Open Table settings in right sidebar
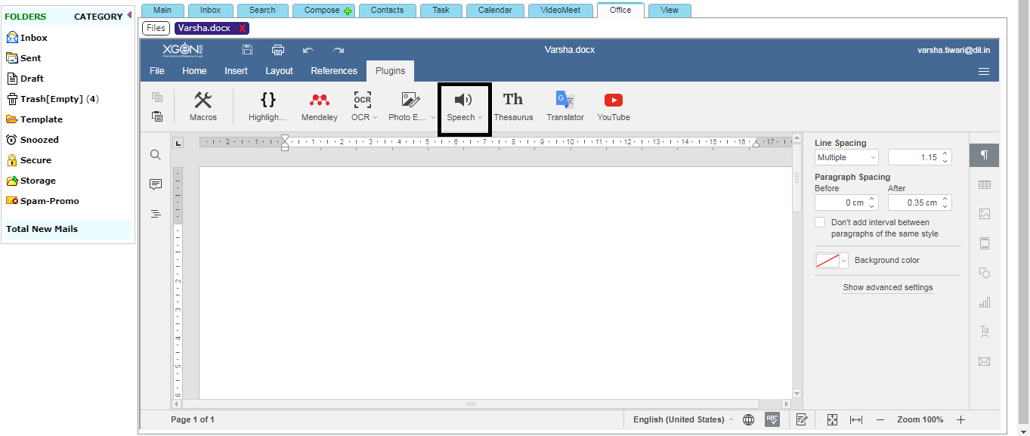The height and width of the screenshot is (436, 1030). pyautogui.click(x=984, y=184)
